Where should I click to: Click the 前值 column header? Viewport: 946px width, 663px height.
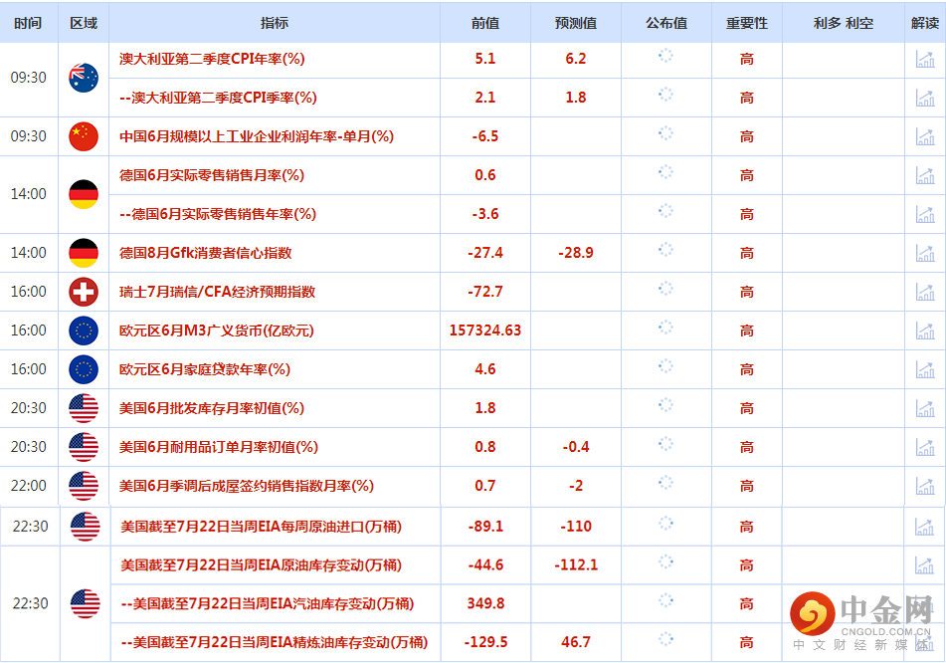[485, 23]
